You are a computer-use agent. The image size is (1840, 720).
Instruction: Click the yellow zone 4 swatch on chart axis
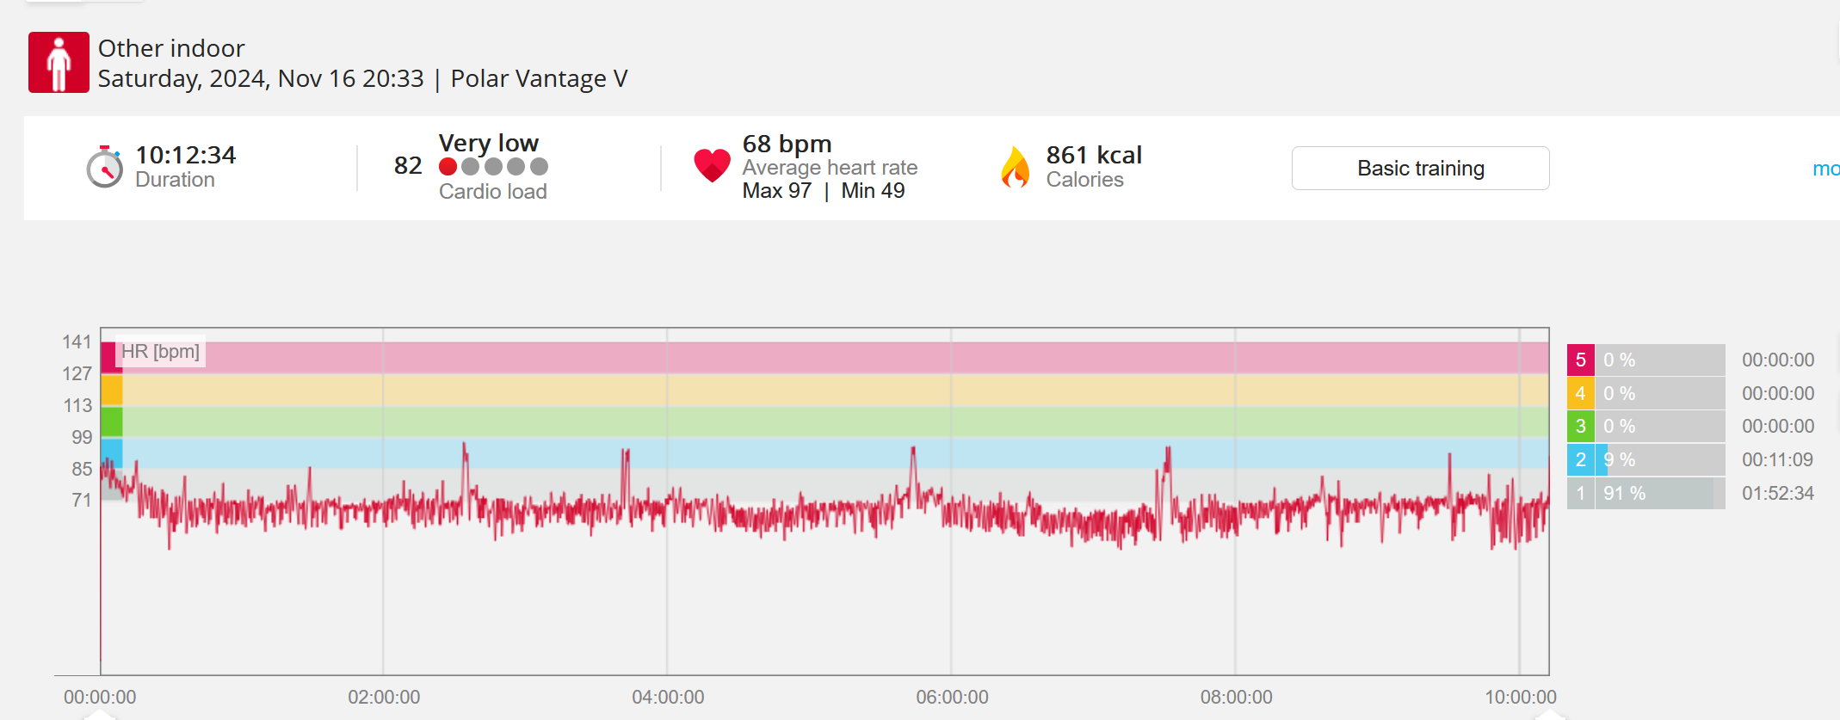(112, 391)
